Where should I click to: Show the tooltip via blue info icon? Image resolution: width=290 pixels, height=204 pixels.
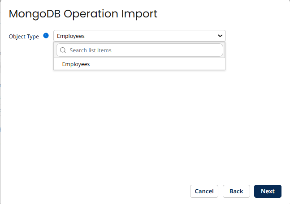(x=46, y=36)
